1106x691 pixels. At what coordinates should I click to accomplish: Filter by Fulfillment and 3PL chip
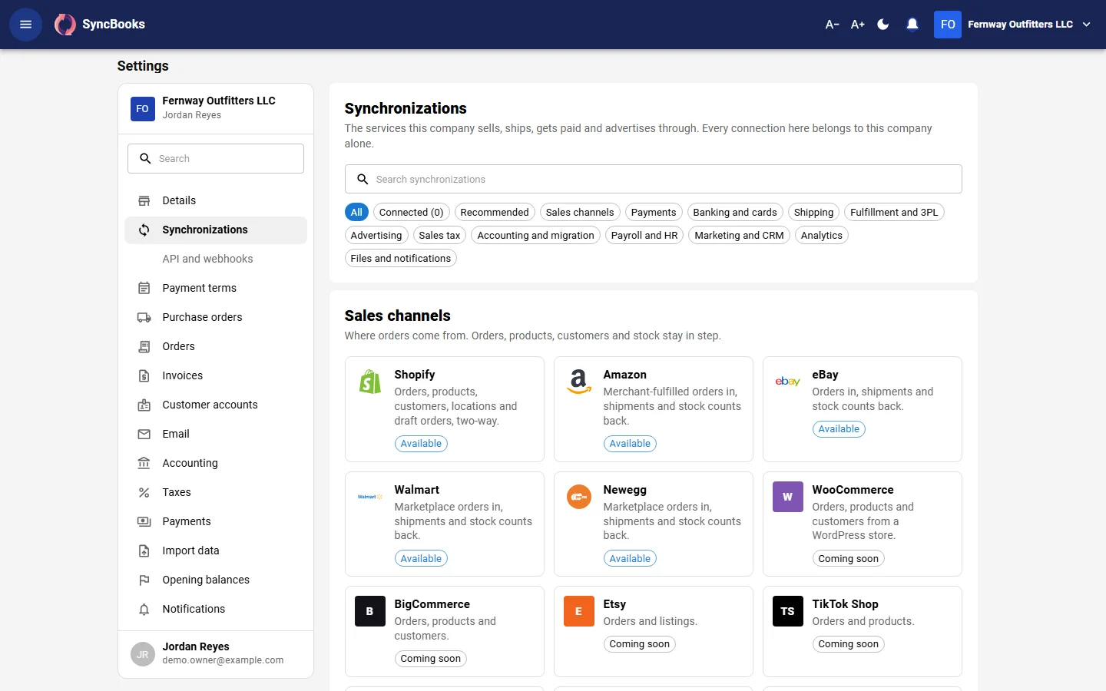894,212
